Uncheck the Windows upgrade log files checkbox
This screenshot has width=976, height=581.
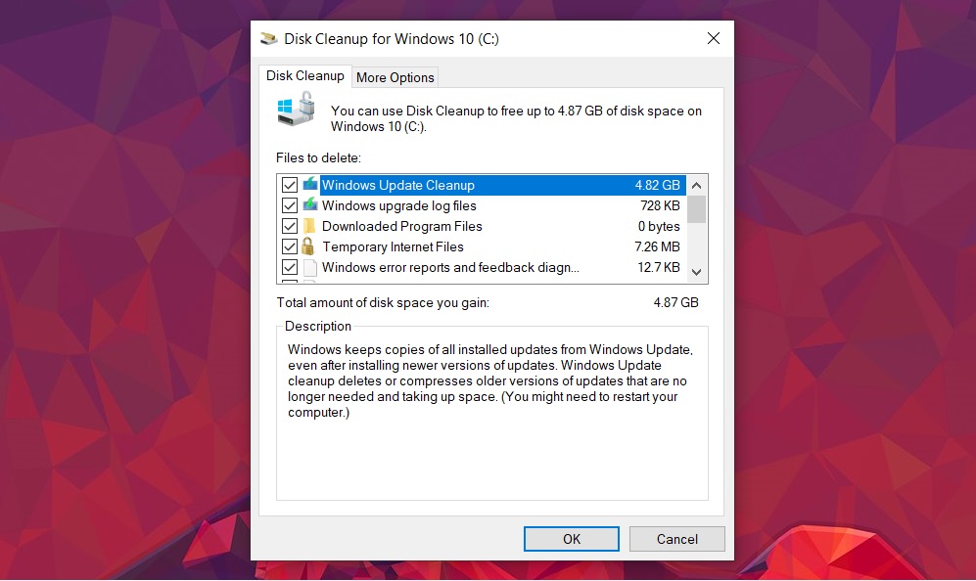(290, 205)
